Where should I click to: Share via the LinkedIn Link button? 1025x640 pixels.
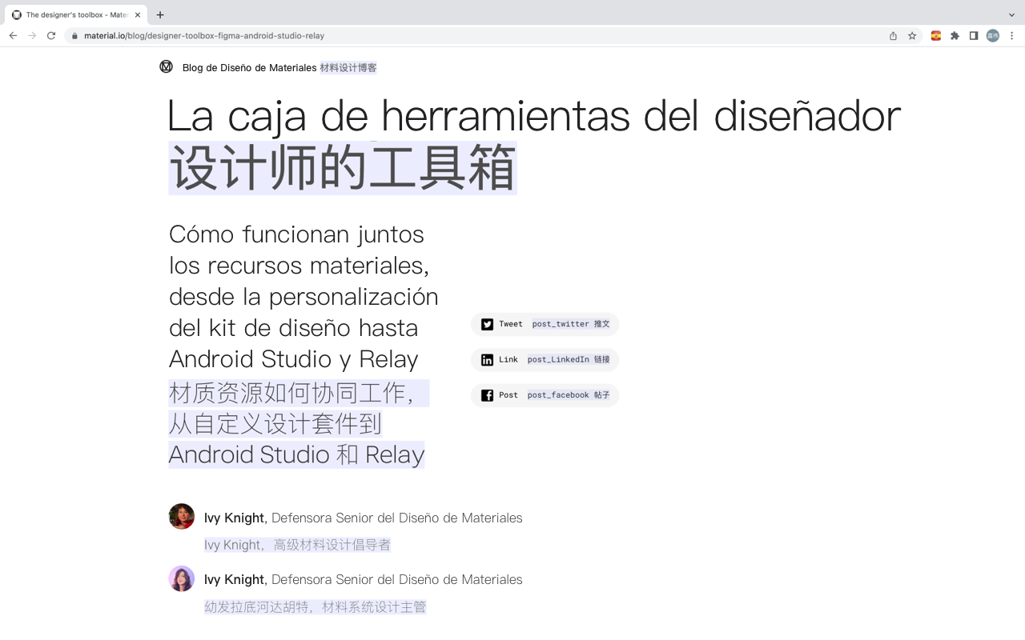tap(545, 360)
